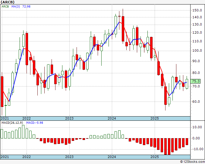Viewport: 205px width, 164px height.
Task: Click the 120.0 price axis label
Action: (x=197, y=32)
